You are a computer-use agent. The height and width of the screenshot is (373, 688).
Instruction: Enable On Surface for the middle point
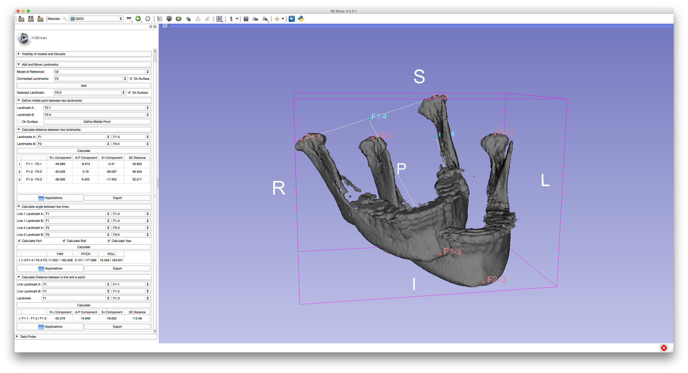19,122
